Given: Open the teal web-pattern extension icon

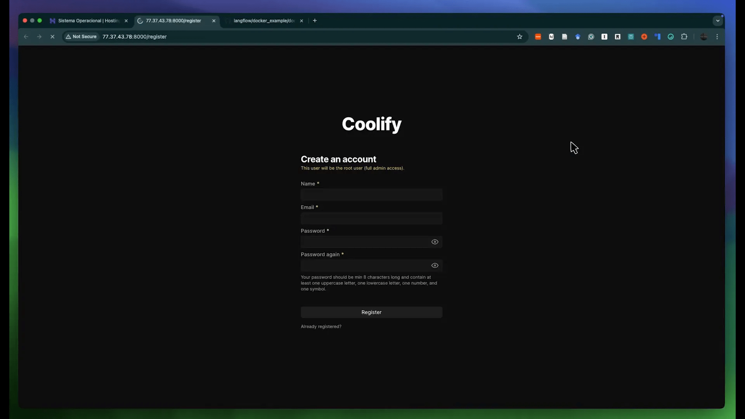Looking at the screenshot, I should 631,36.
